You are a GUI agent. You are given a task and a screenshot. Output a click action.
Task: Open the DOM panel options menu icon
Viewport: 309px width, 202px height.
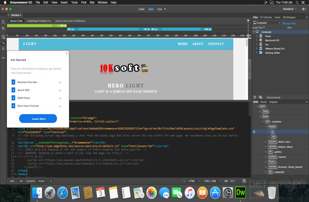(x=307, y=102)
